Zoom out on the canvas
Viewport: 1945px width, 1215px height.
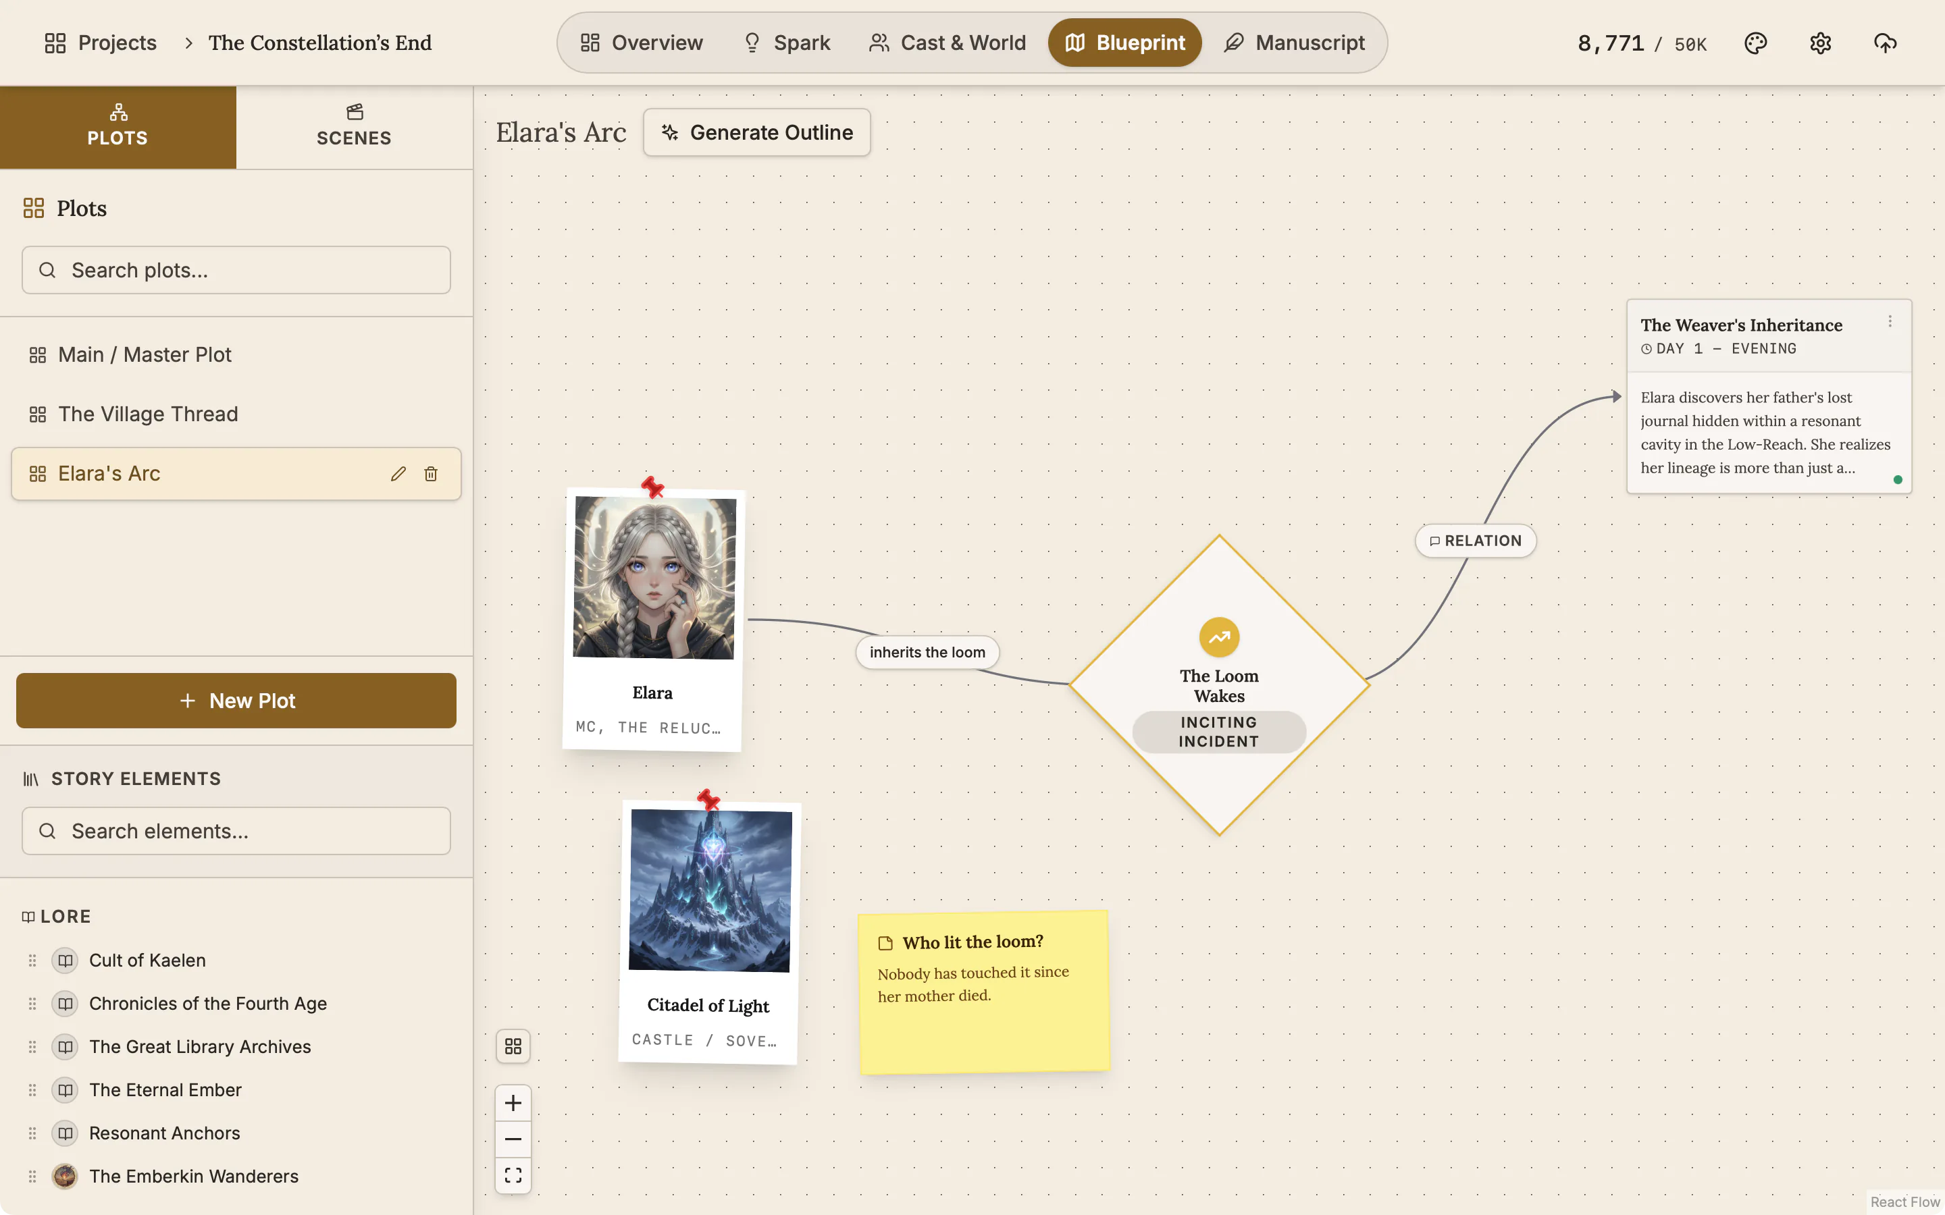[513, 1139]
